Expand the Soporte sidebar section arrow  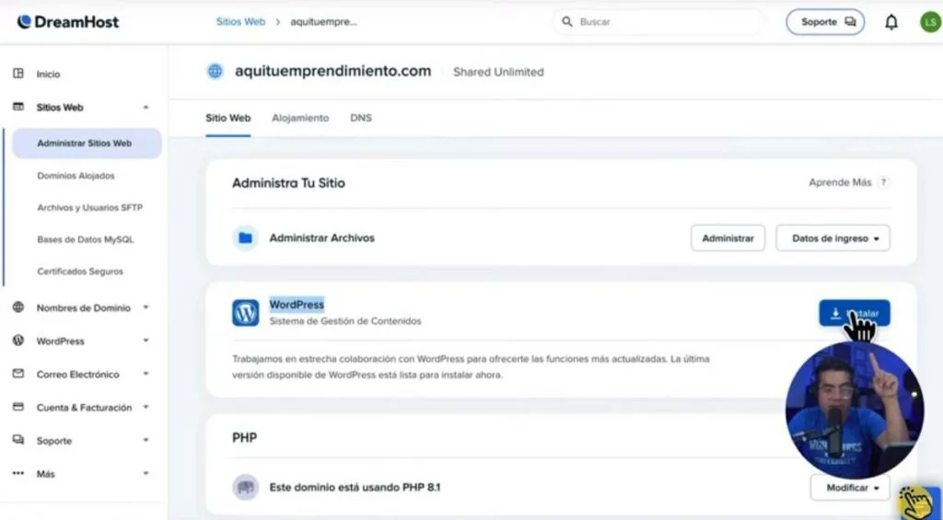pos(146,440)
